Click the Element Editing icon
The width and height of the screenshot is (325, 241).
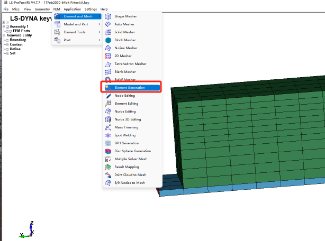108,104
